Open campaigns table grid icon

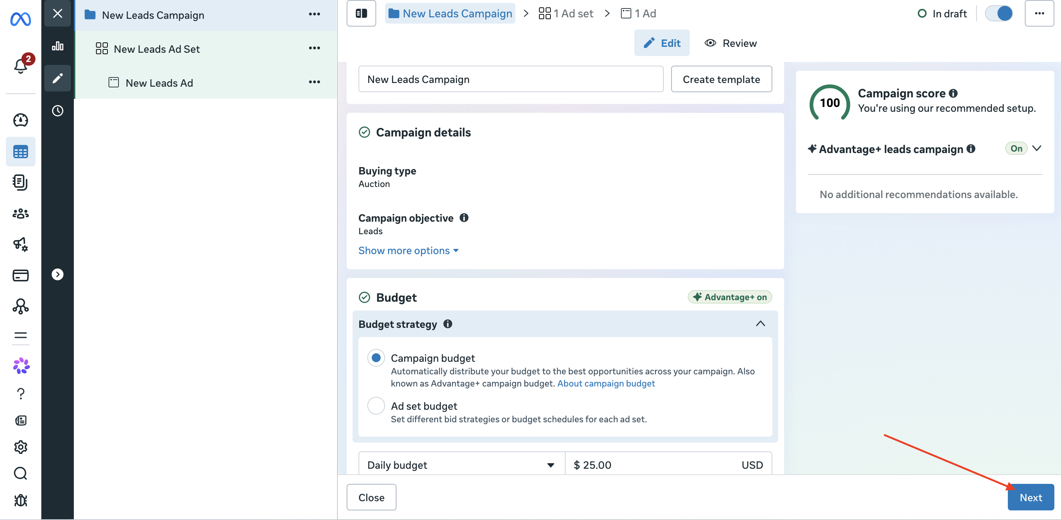pos(21,152)
